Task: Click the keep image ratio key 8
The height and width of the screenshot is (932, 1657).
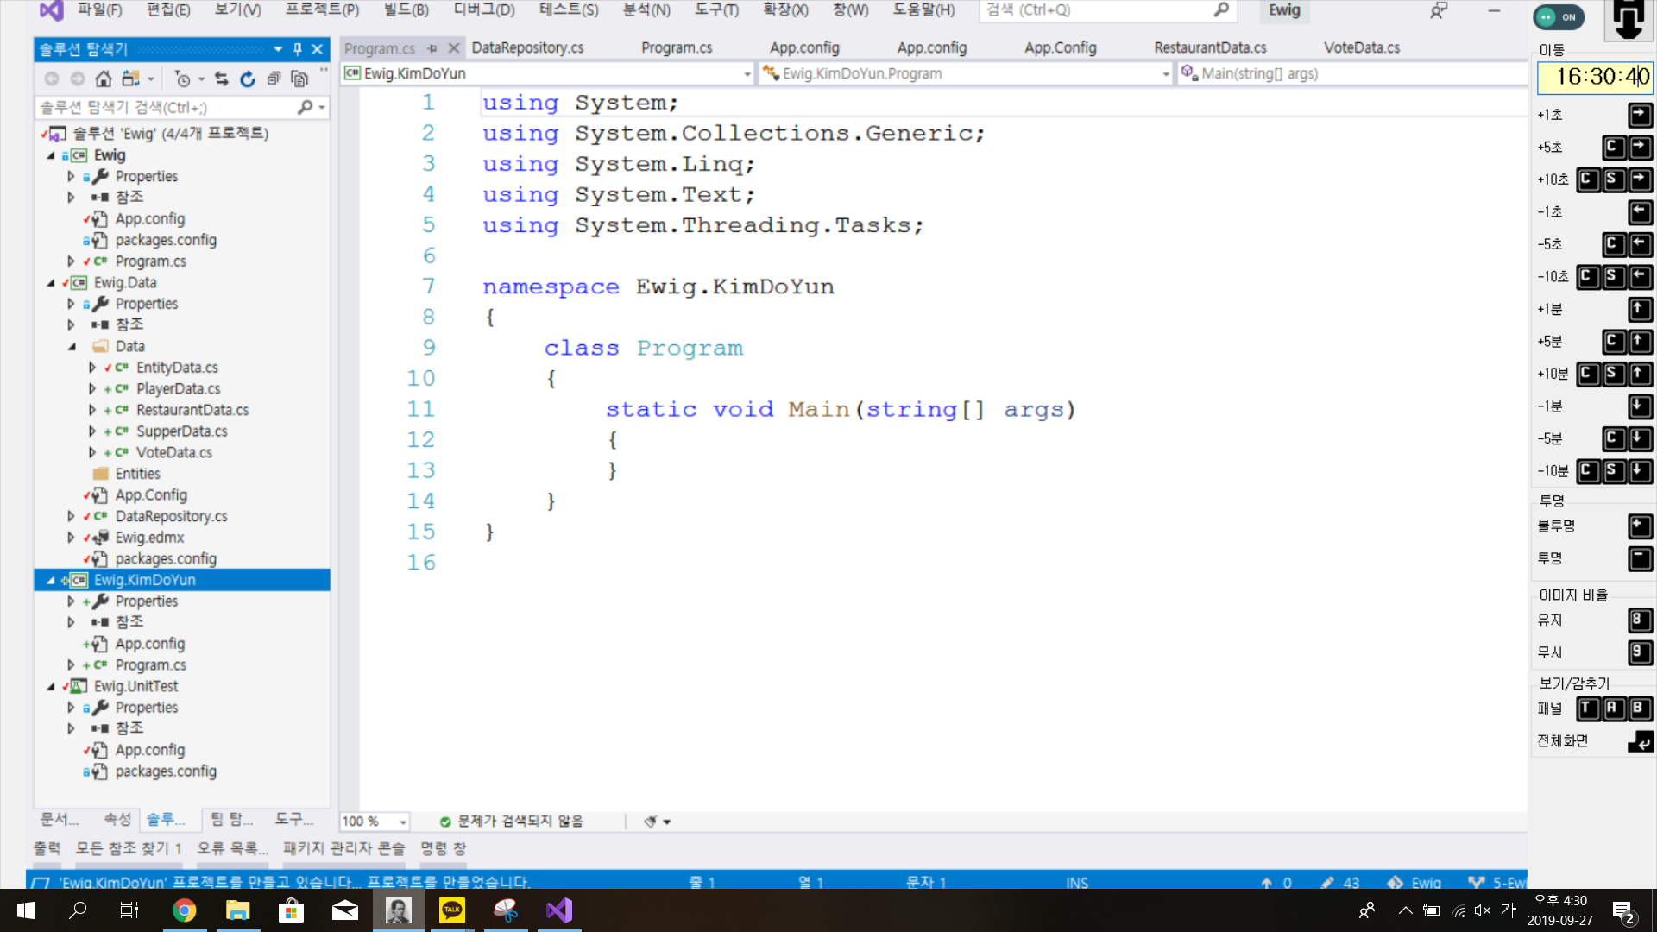Action: 1640,620
